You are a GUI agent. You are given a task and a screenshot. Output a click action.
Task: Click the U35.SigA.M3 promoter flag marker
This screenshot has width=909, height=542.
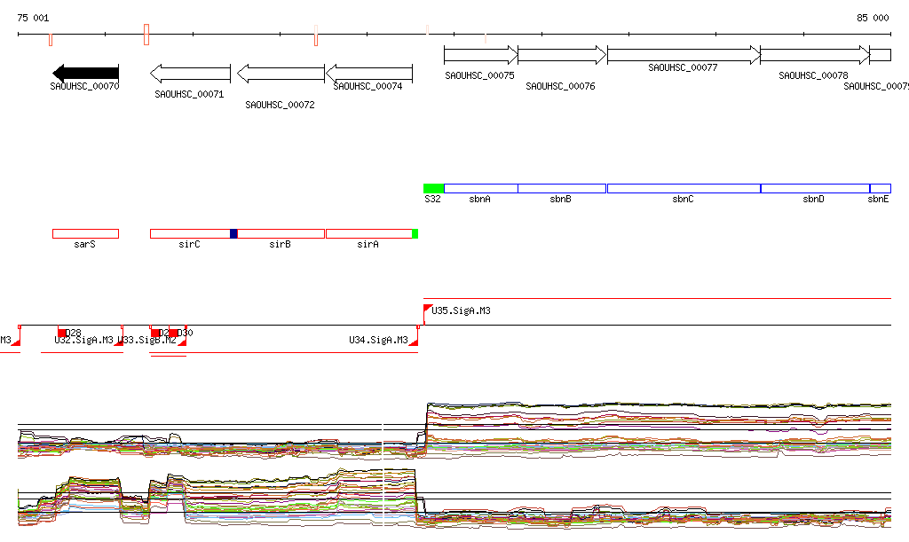(x=428, y=308)
